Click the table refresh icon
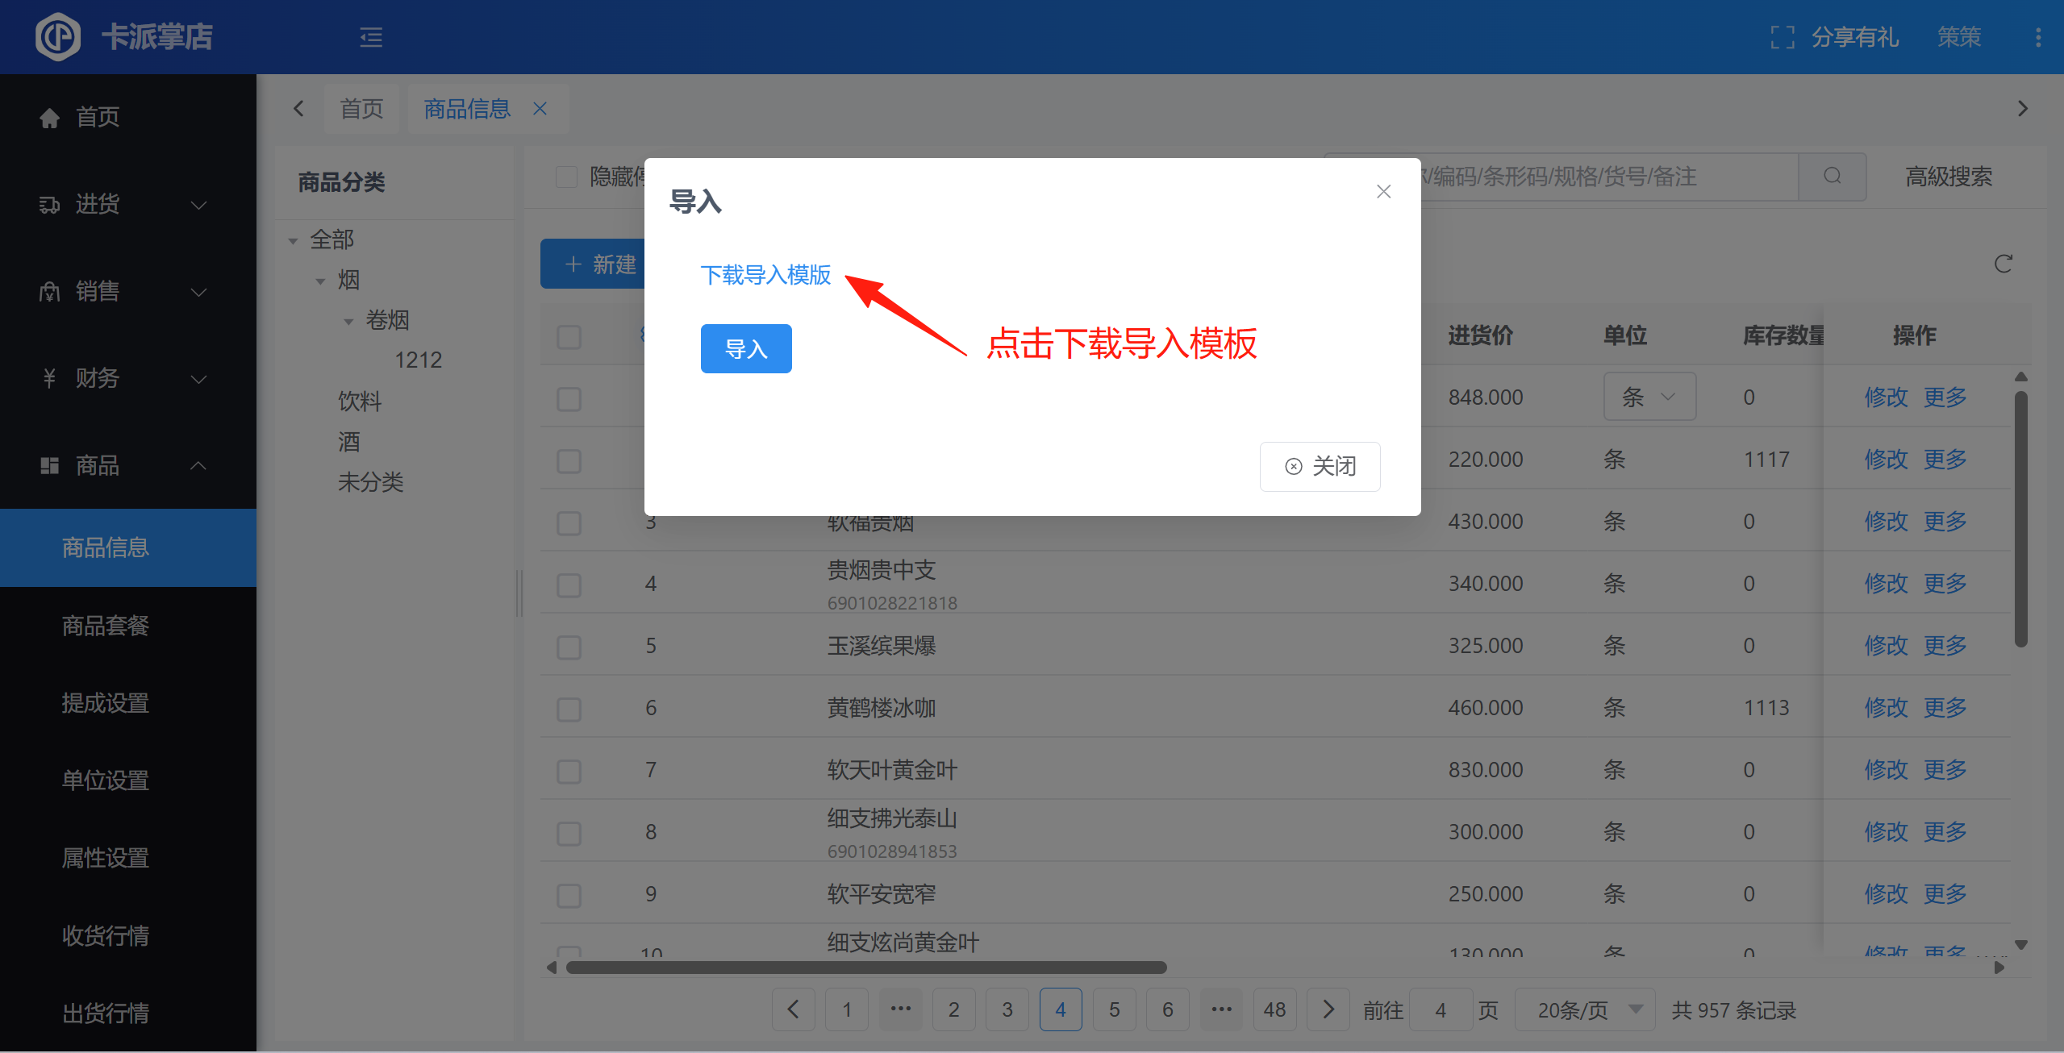Screen dimensions: 2064x1053 click(2003, 264)
